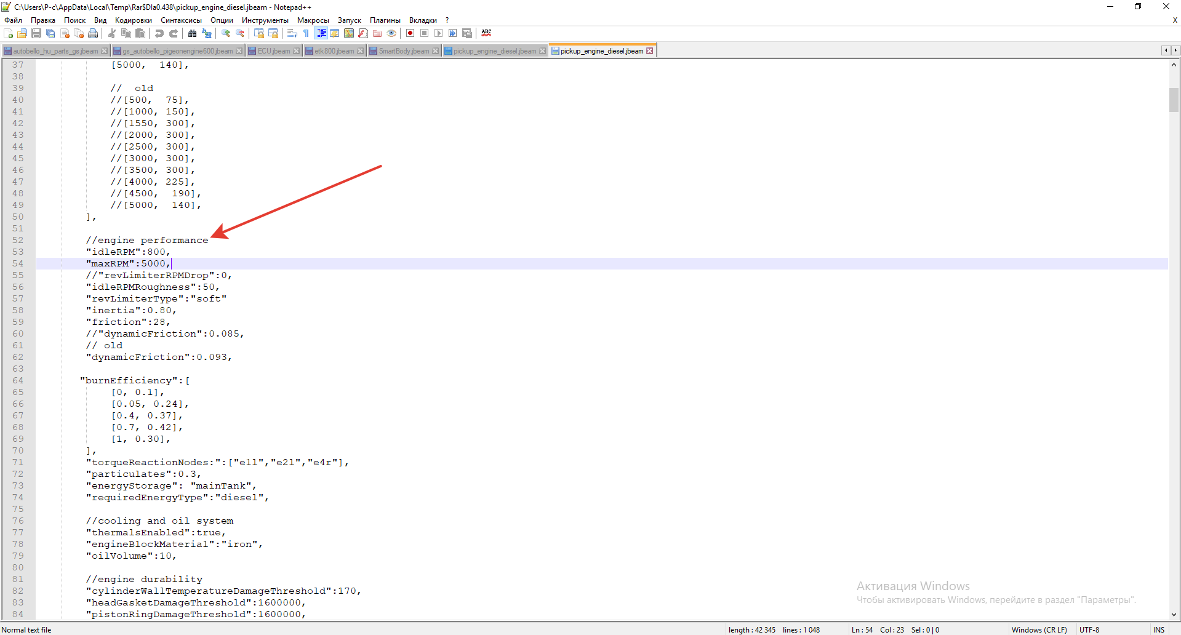This screenshot has width=1181, height=635.
Task: Close the etk800.jbeam tab
Action: (361, 51)
